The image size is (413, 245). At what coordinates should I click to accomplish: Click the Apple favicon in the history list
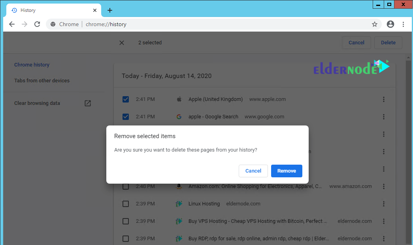(x=179, y=99)
